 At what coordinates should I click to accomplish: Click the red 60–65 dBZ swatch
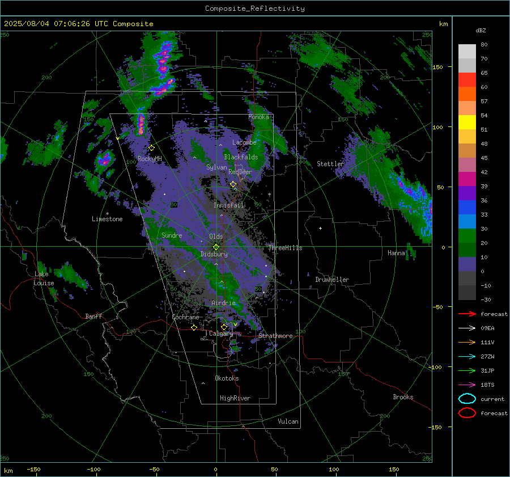pyautogui.click(x=467, y=79)
